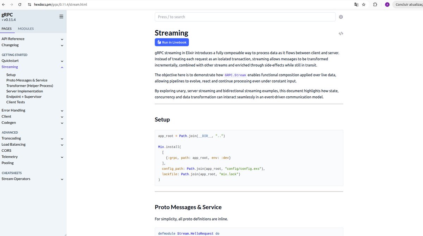
Task: Open the Streaming page link
Action: click(x=10, y=67)
